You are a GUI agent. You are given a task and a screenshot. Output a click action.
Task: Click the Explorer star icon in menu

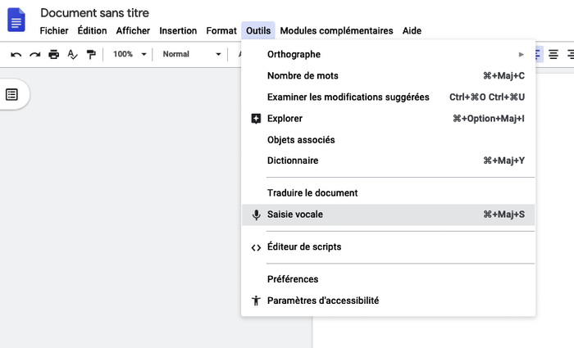point(256,119)
